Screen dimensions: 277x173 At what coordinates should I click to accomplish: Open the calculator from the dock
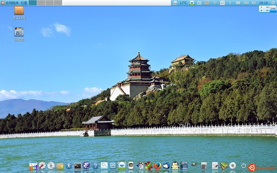pos(204,166)
